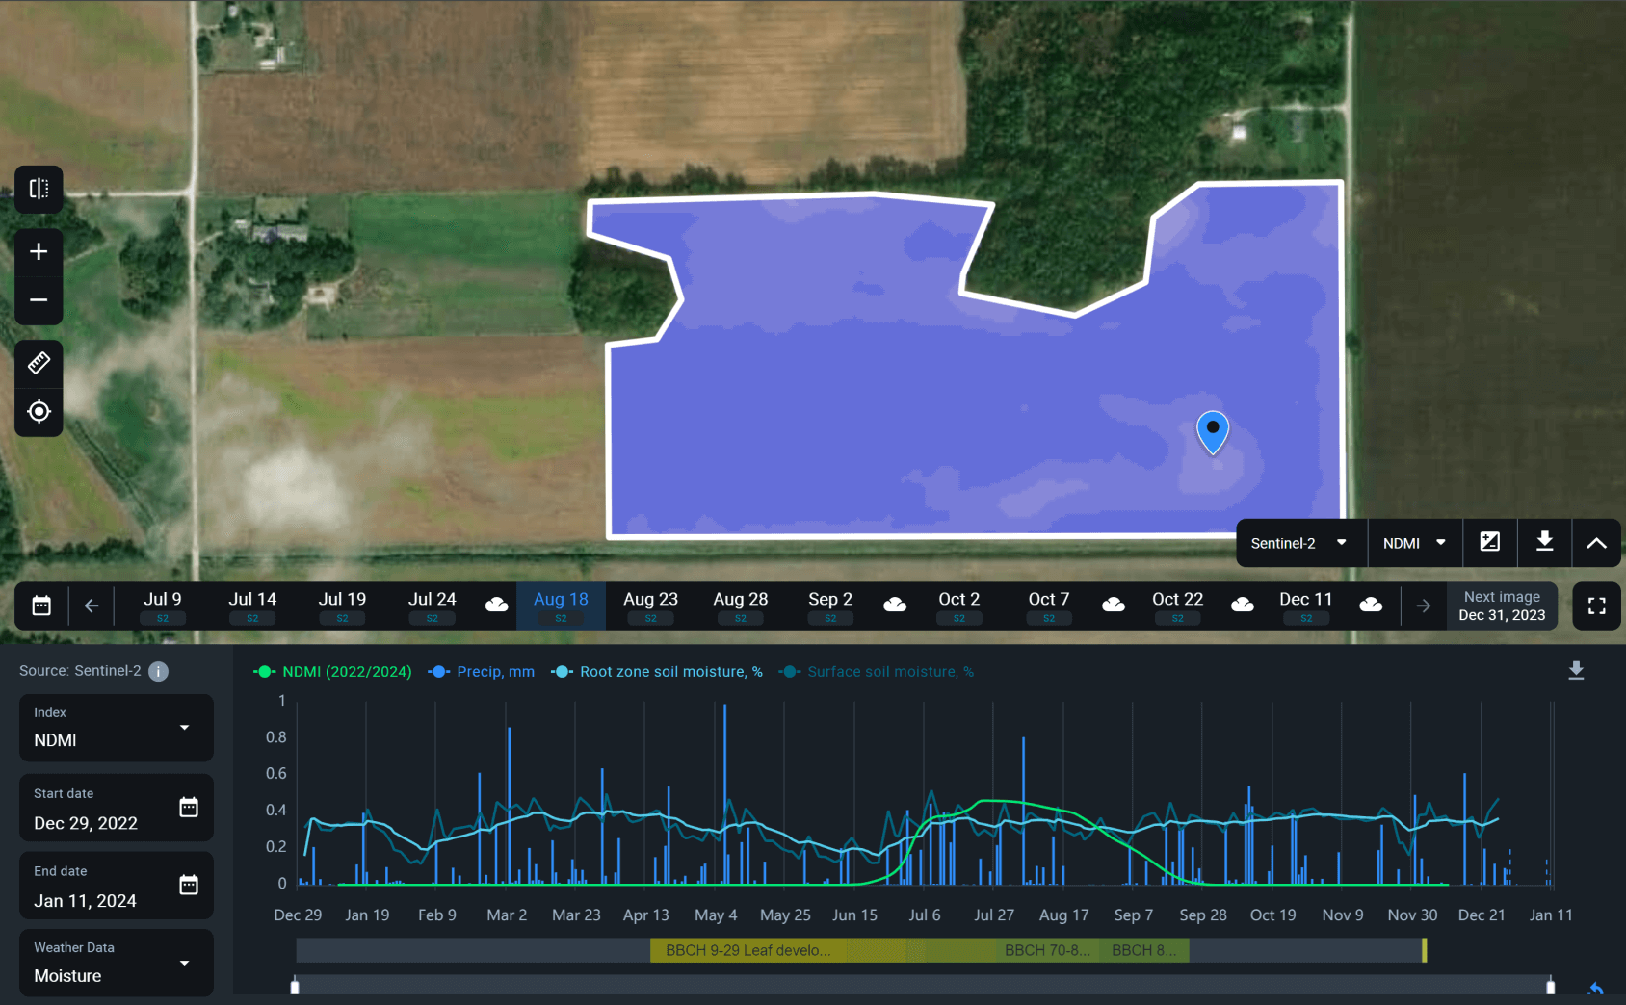The height and width of the screenshot is (1005, 1626).
Task: Select the Sep 2 image date
Action: coord(830,606)
